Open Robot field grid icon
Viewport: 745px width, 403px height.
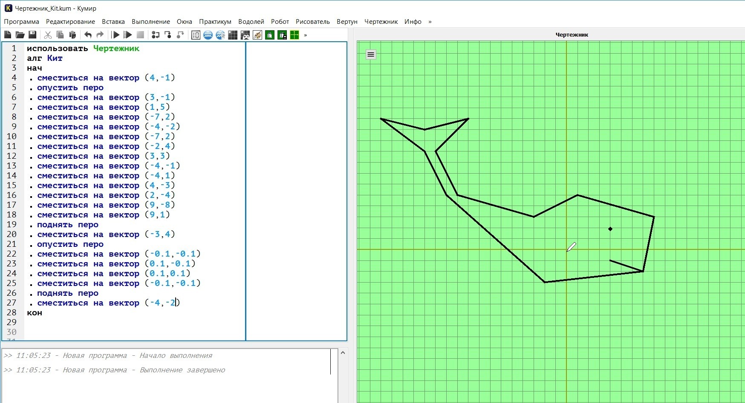click(233, 35)
